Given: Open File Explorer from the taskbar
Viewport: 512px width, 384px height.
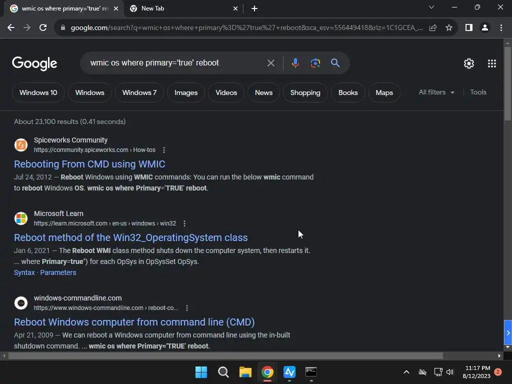Looking at the screenshot, I should point(245,372).
